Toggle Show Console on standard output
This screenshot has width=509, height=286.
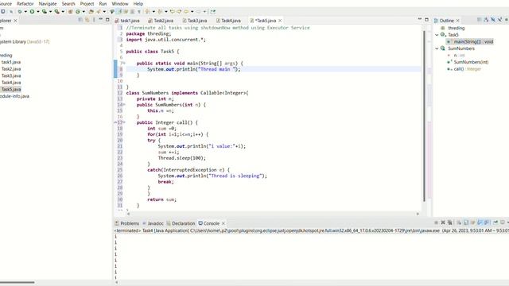[480, 222]
